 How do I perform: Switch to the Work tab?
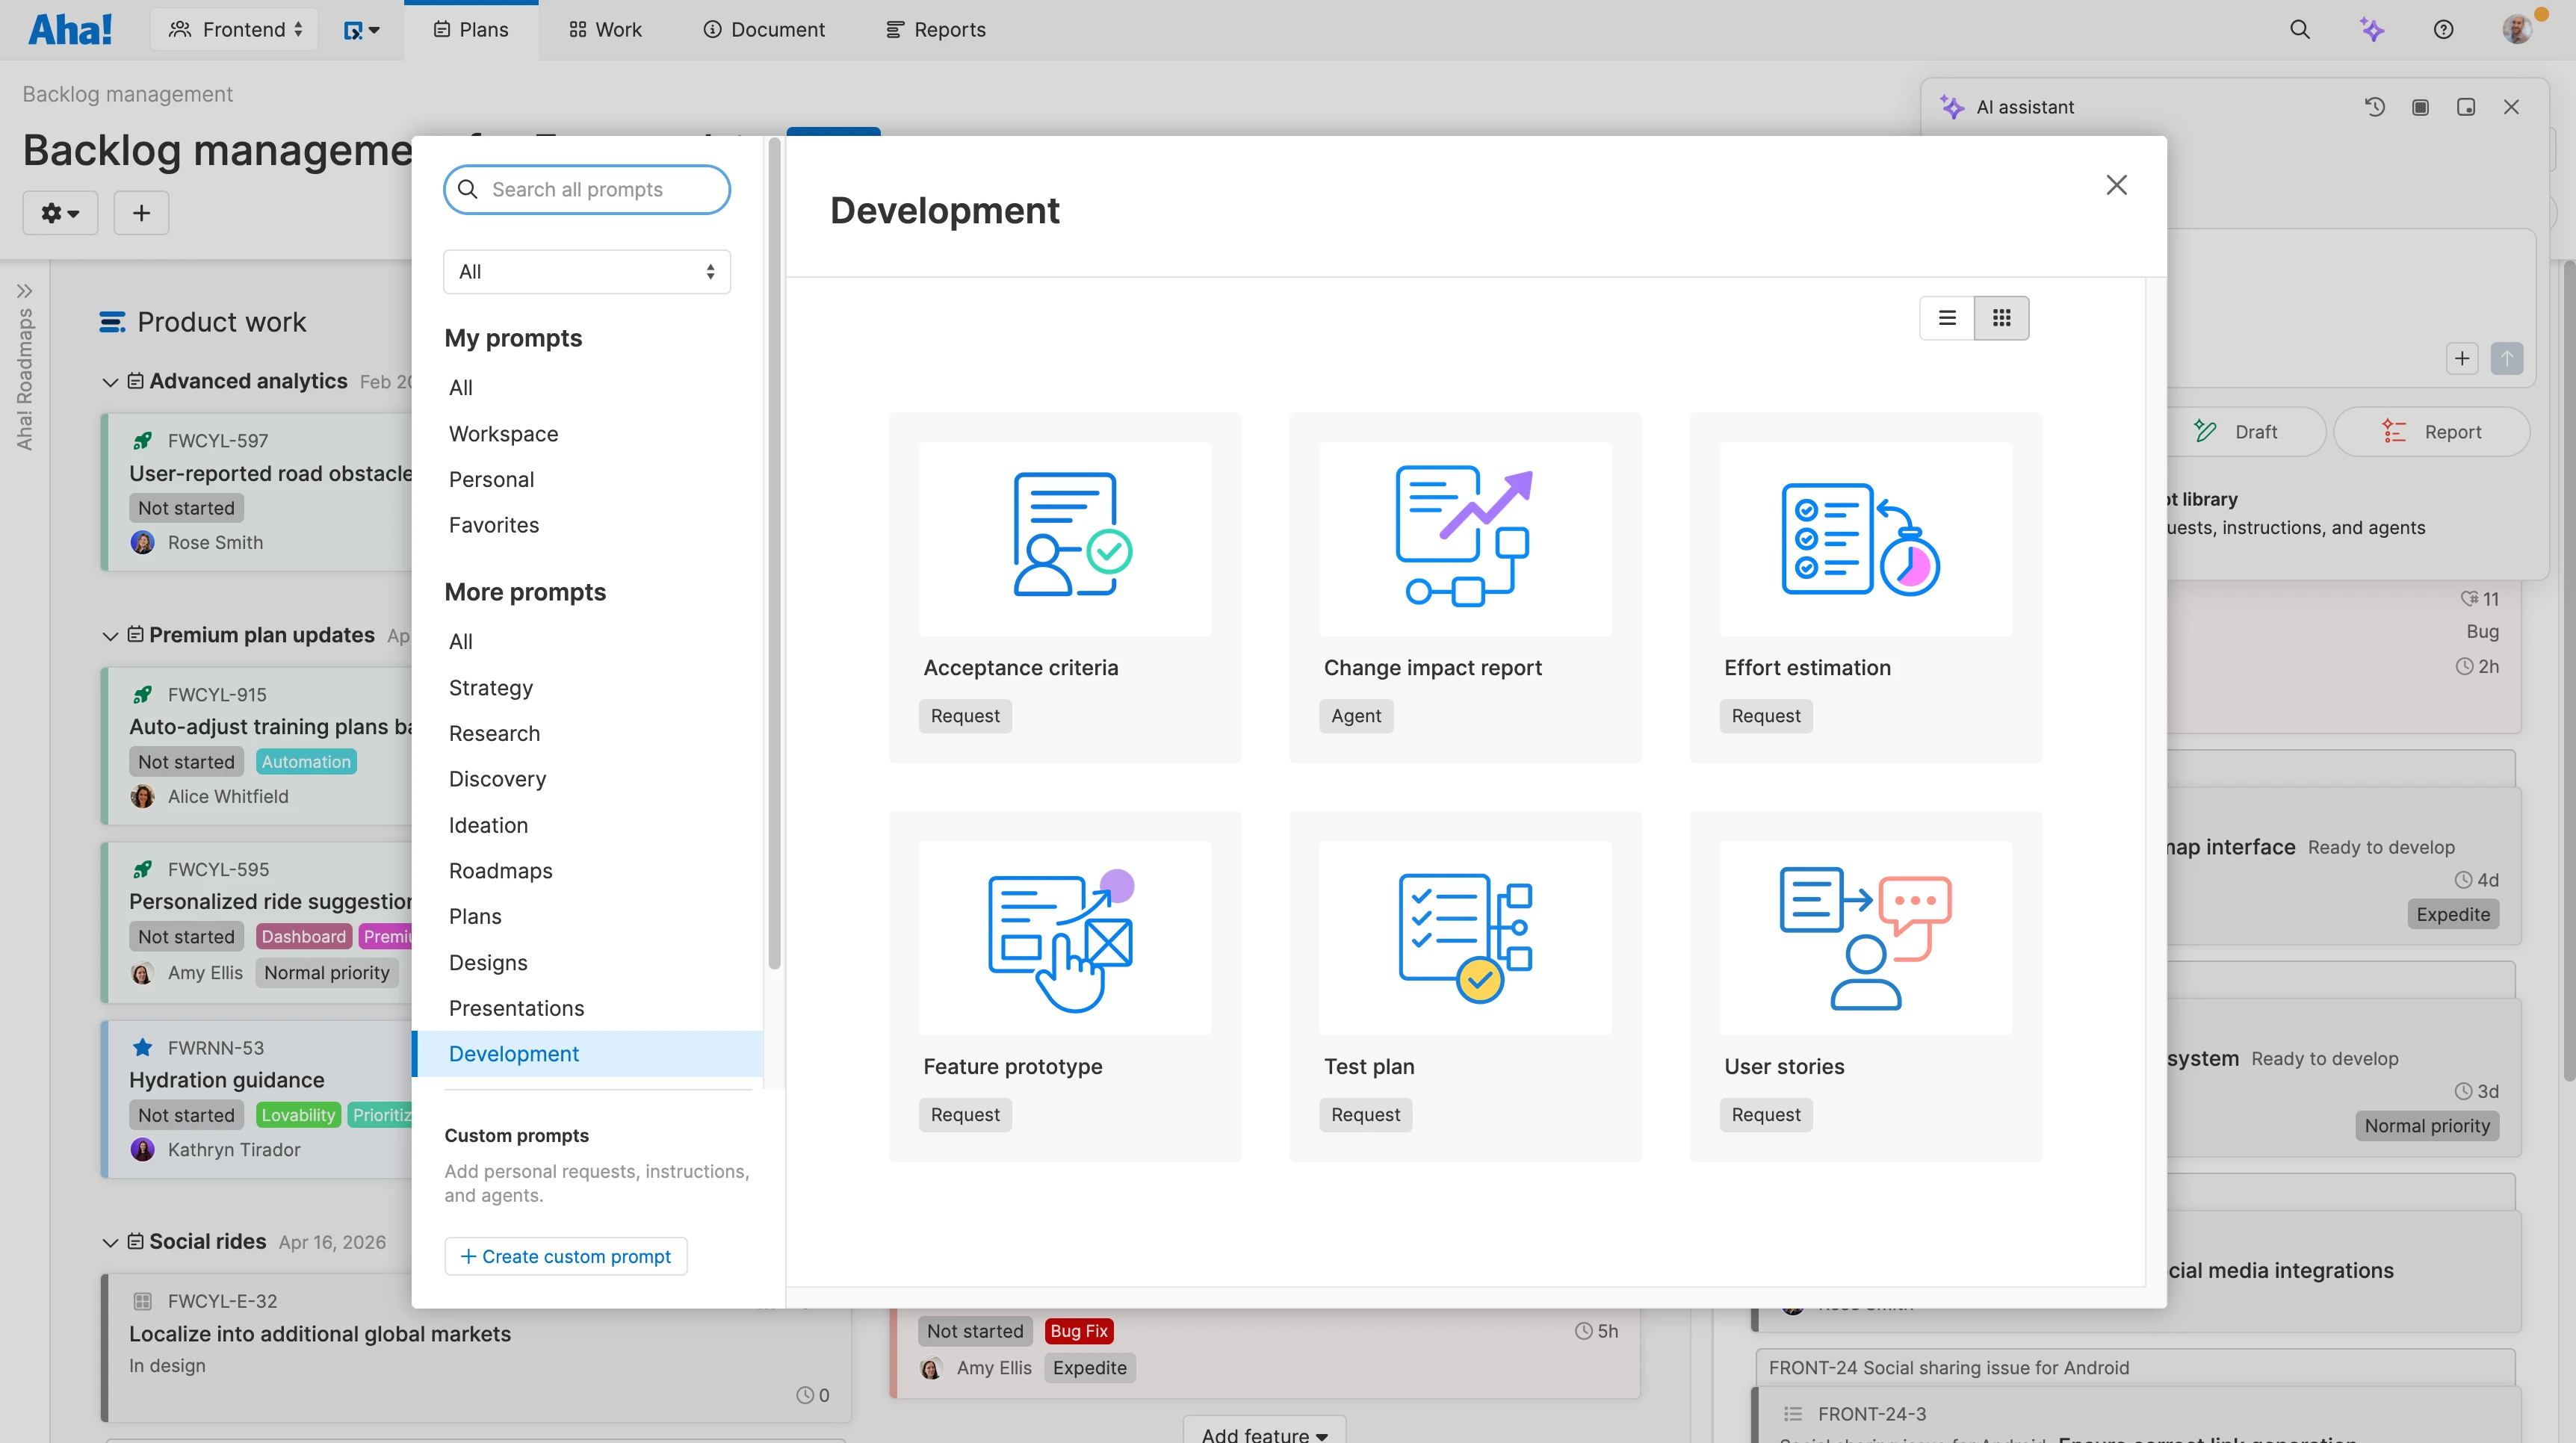(x=604, y=29)
